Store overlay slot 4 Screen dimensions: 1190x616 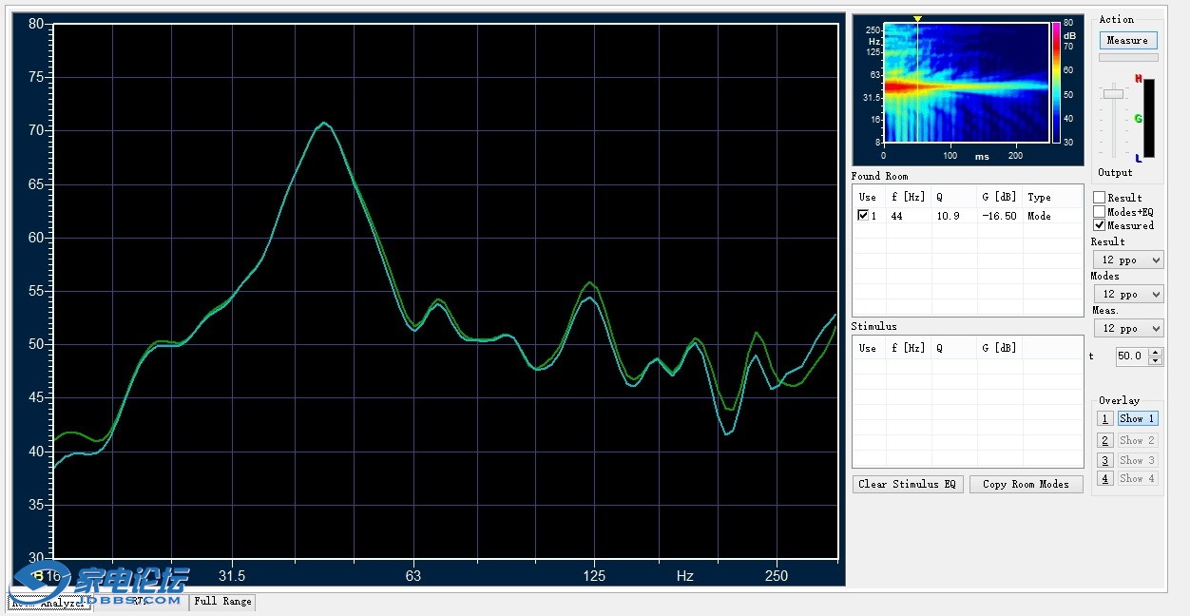tap(1104, 478)
